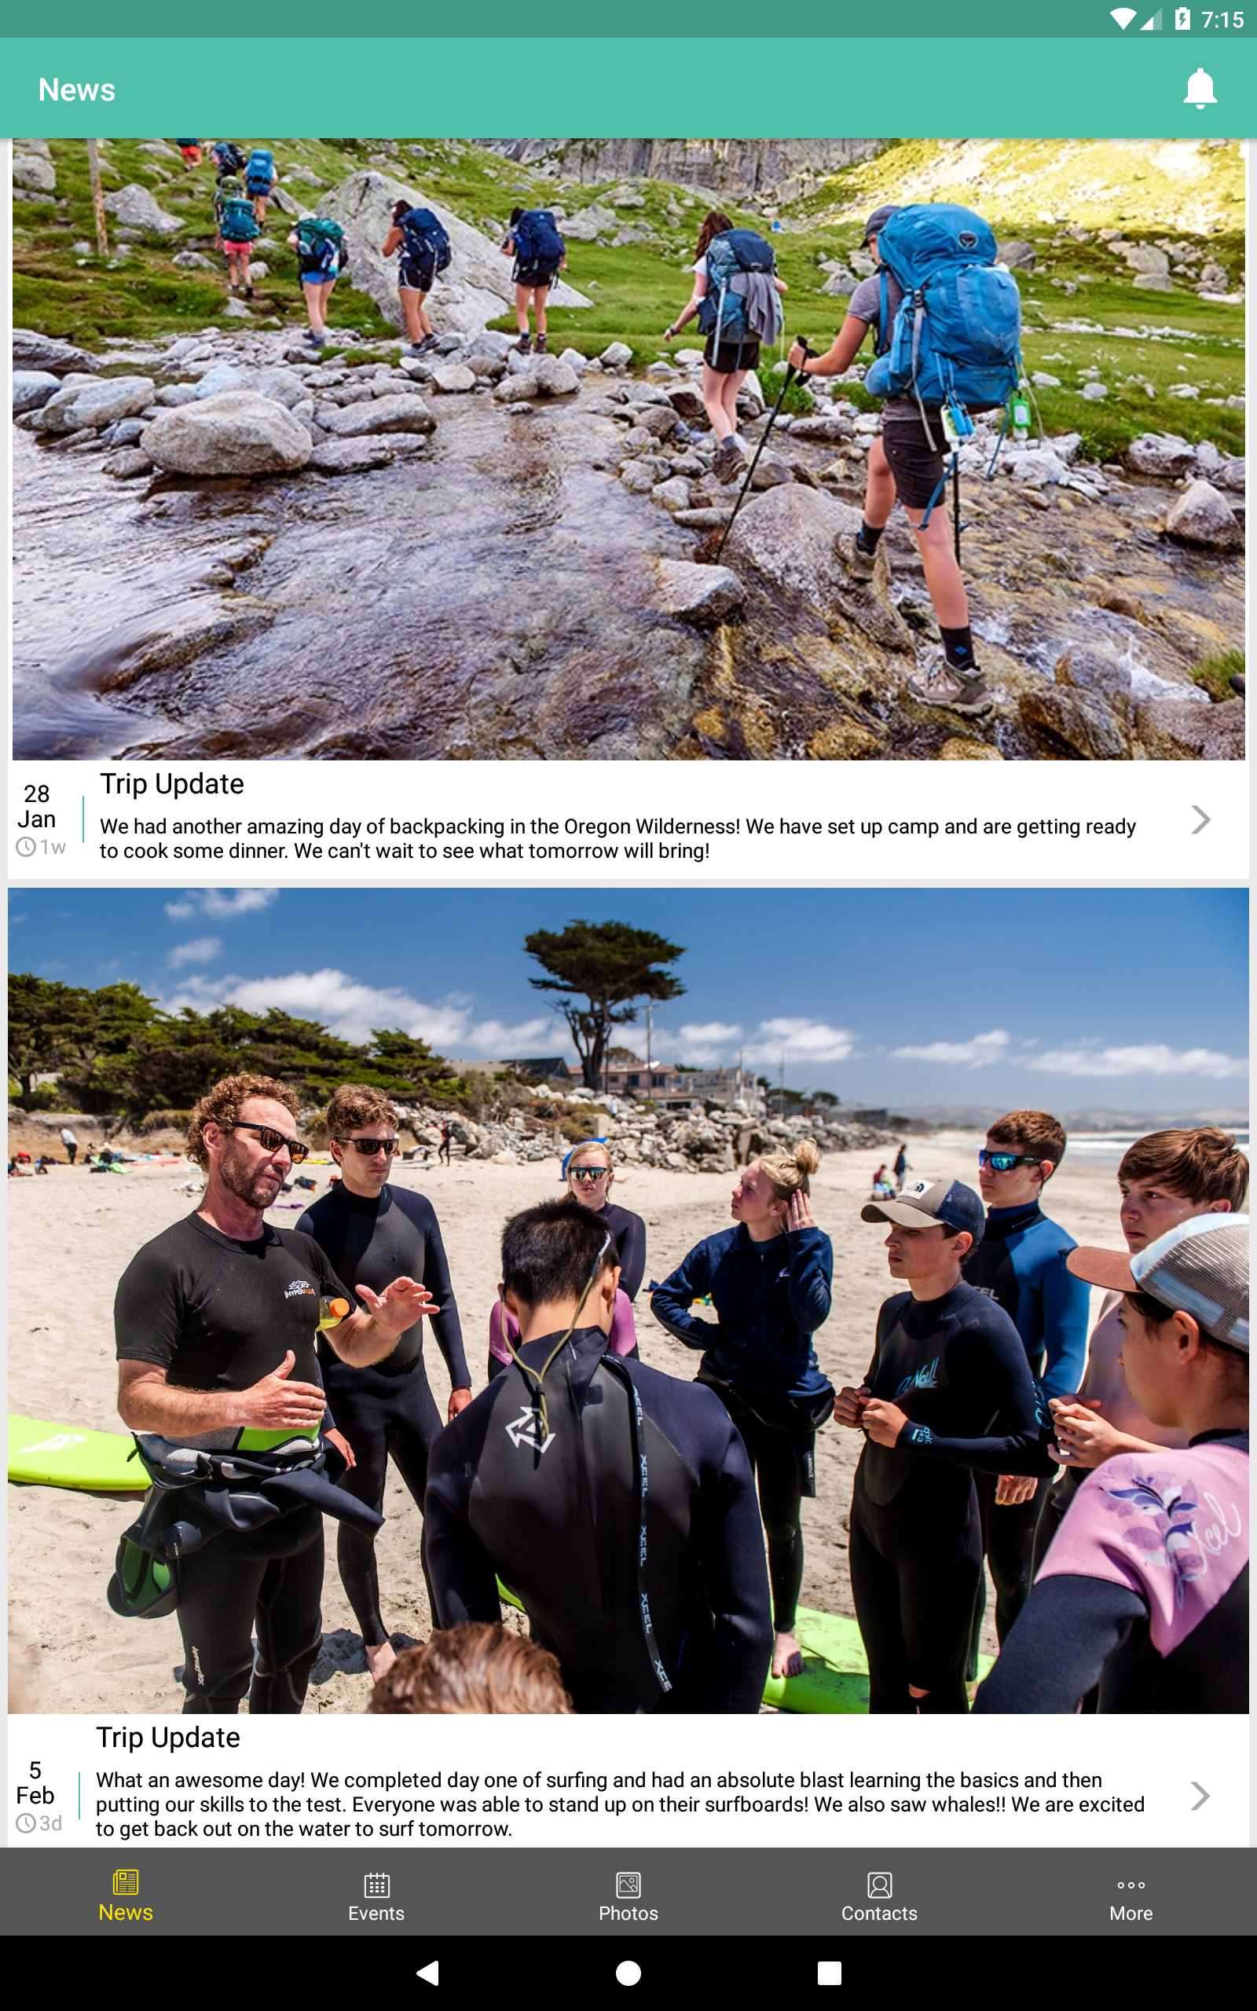The width and height of the screenshot is (1257, 2011).
Task: Open notifications bell icon
Action: click(x=1200, y=89)
